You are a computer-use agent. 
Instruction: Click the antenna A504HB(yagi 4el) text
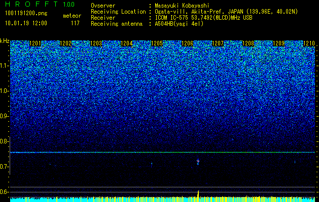tap(179, 24)
